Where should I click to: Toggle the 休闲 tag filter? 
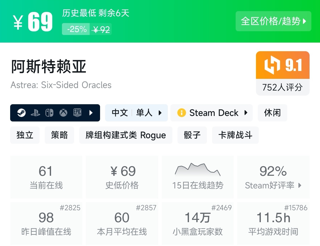point(272,113)
